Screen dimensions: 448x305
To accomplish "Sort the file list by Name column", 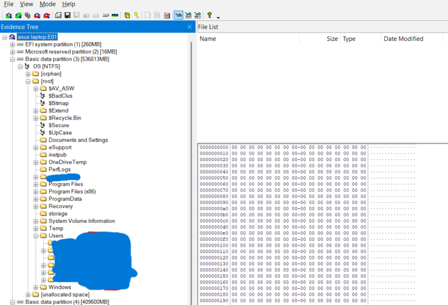I will tap(248, 39).
